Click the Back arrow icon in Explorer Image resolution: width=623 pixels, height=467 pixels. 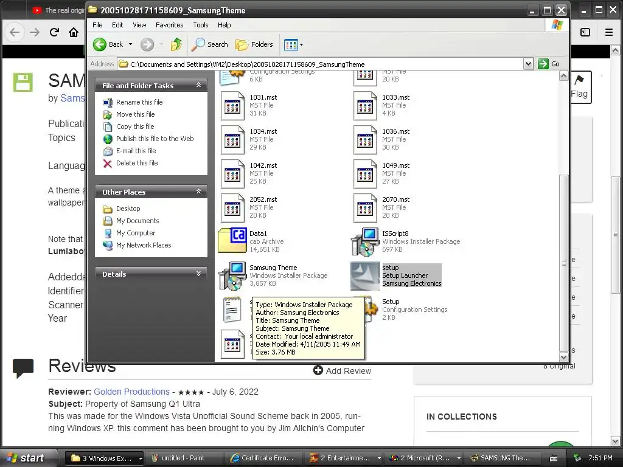pos(100,44)
